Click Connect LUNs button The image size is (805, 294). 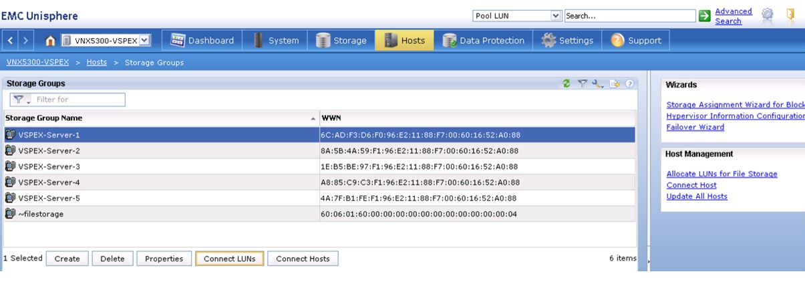(x=230, y=259)
